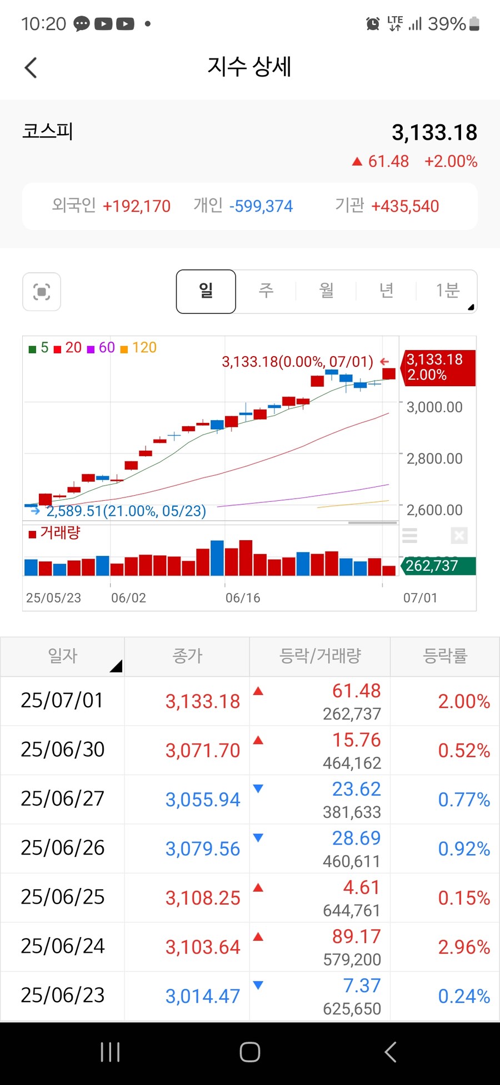Switch chart to 년 (yearly) tab
500x1085 pixels.
[x=386, y=290]
